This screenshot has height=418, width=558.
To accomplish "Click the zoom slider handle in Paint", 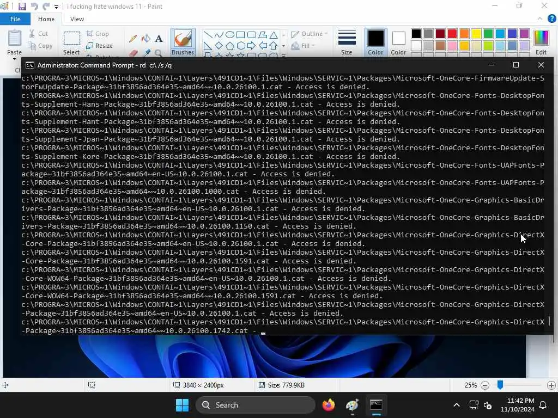I will (x=500, y=385).
